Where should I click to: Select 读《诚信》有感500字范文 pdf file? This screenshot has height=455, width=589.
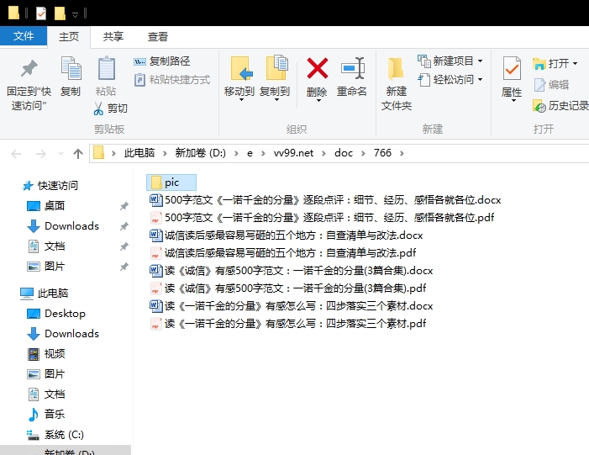point(287,288)
